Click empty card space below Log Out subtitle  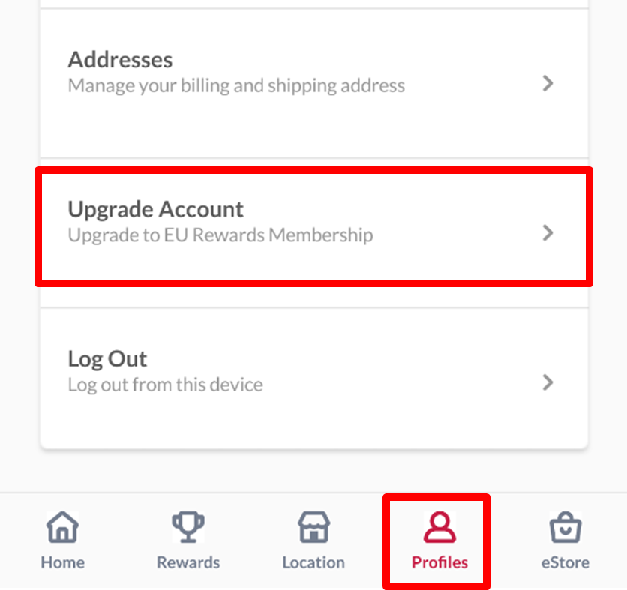pos(300,424)
